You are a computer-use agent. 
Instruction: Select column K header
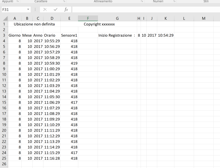tap(166, 18)
